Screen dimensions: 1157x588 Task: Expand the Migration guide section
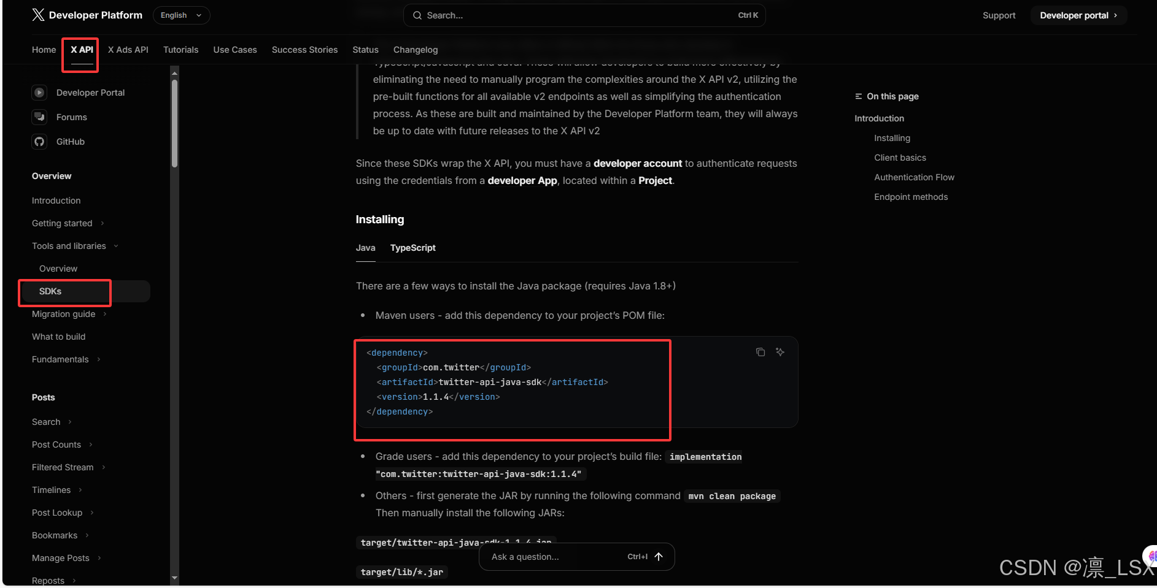105,314
